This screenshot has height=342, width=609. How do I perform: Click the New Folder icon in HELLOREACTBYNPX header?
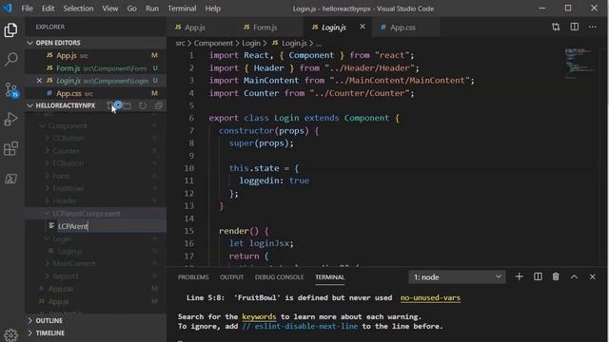(x=127, y=105)
